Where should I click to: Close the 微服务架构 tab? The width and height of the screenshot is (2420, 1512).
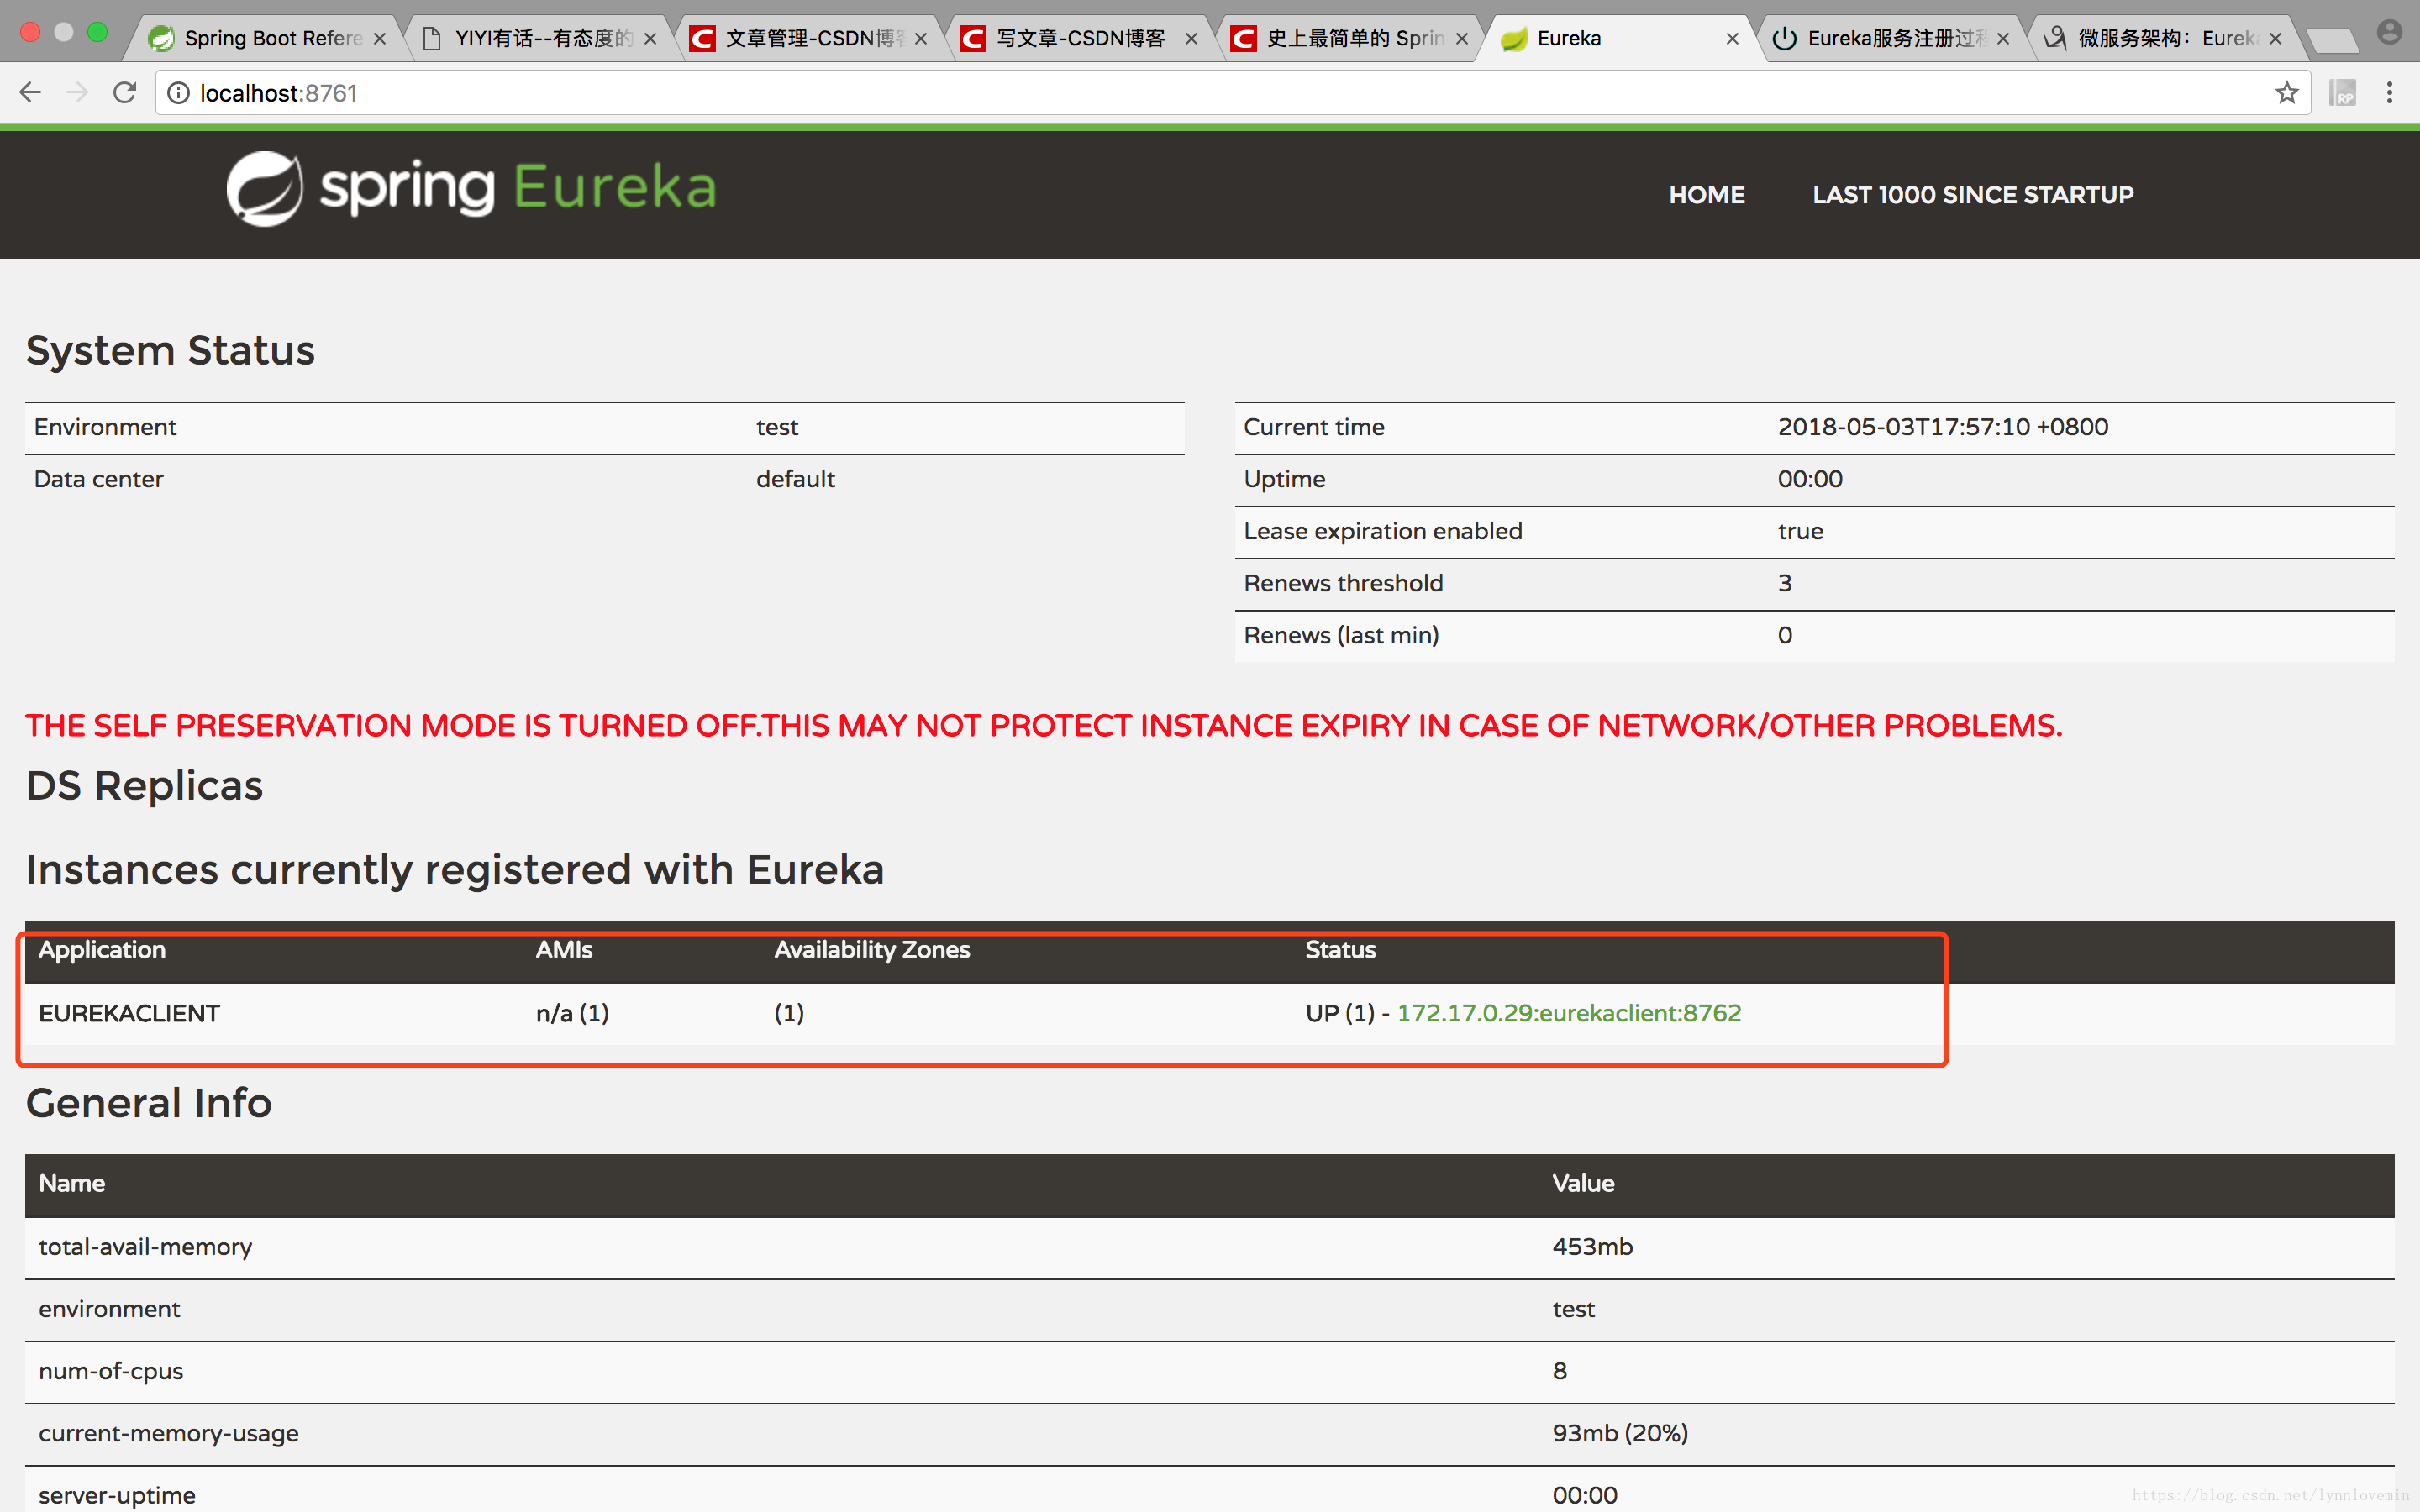pyautogui.click(x=2275, y=39)
